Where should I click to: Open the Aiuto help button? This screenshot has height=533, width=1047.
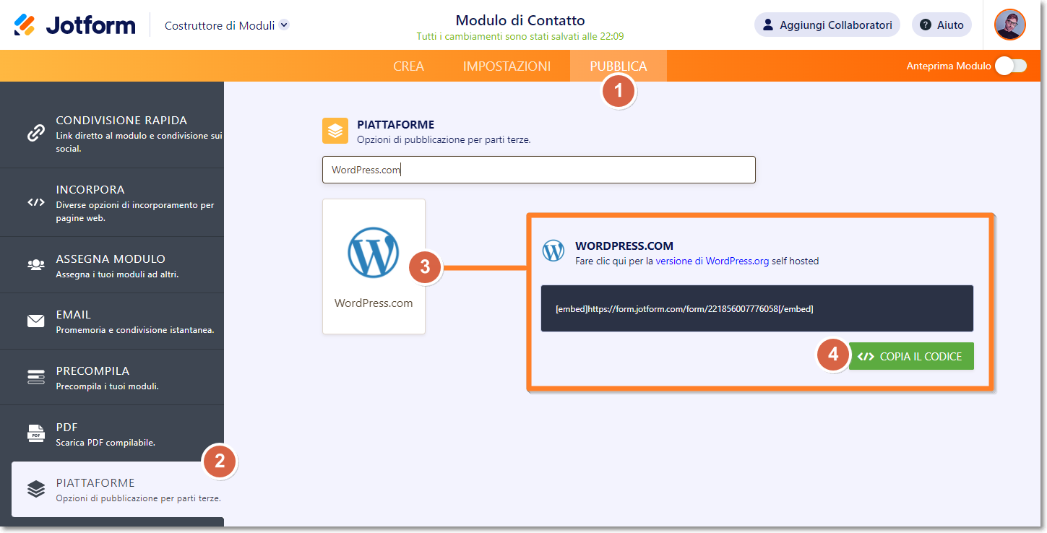942,25
